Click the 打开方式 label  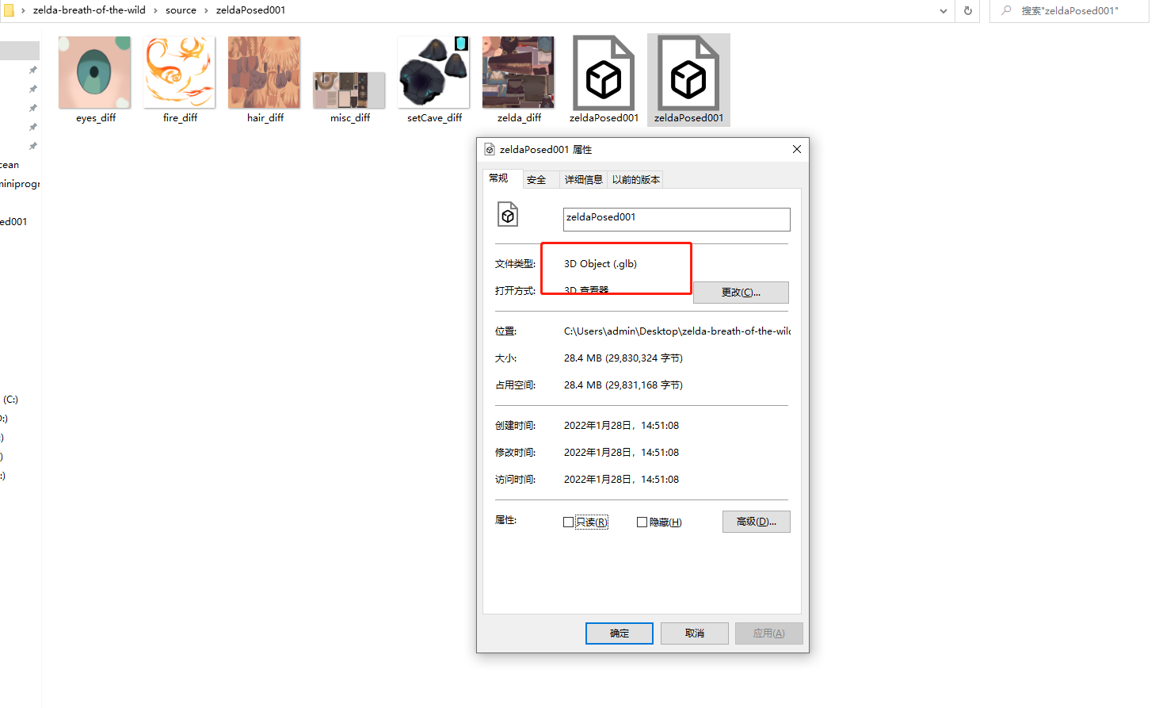point(515,291)
